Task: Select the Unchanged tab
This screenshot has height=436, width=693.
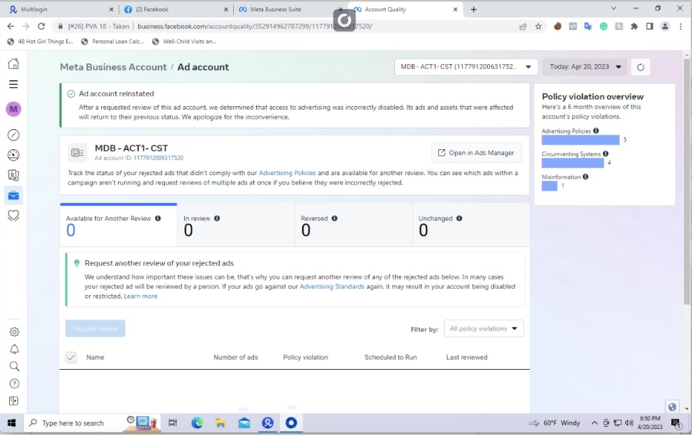Action: pos(471,225)
